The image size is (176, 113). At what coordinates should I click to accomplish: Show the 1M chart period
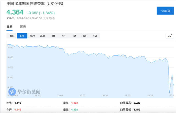95,36
